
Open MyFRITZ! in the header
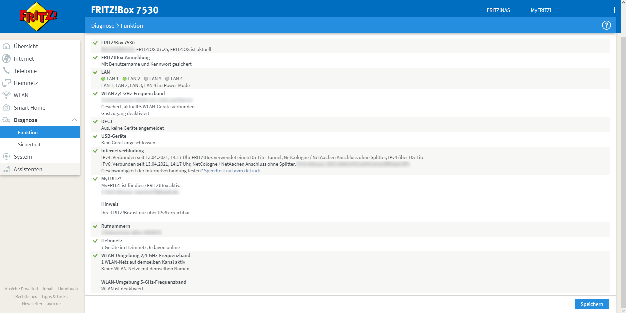[541, 10]
